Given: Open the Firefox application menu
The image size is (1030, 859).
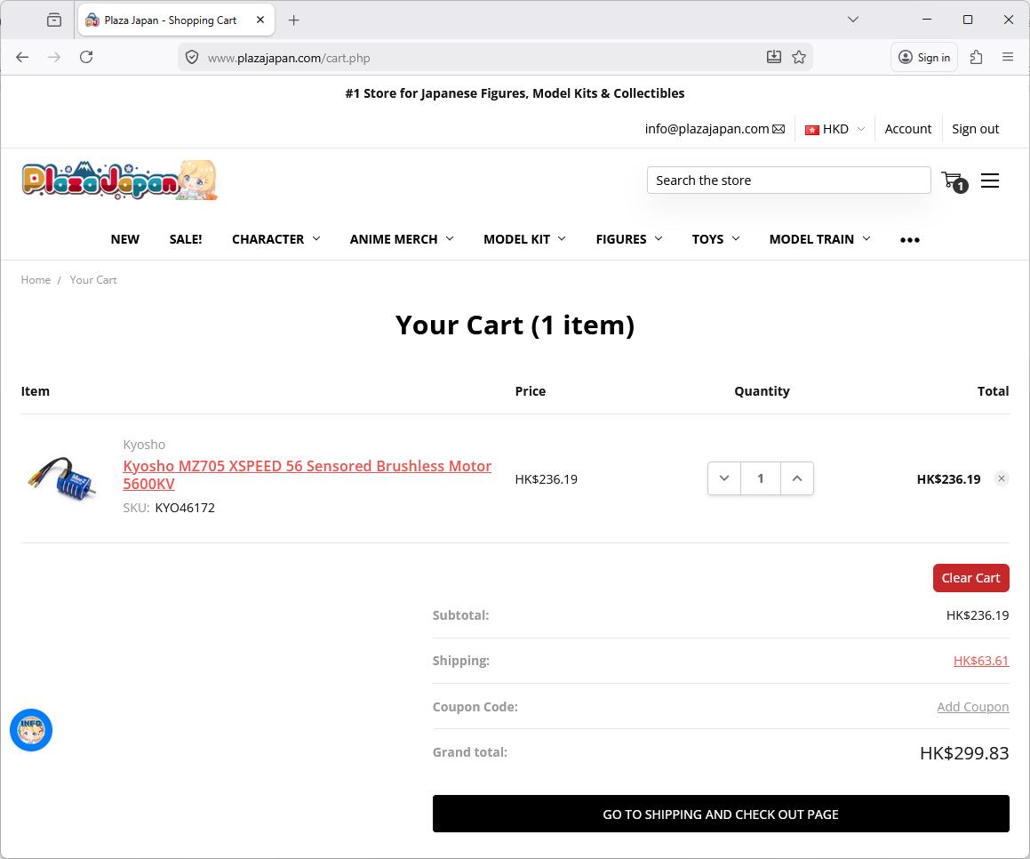Looking at the screenshot, I should pos(1008,57).
